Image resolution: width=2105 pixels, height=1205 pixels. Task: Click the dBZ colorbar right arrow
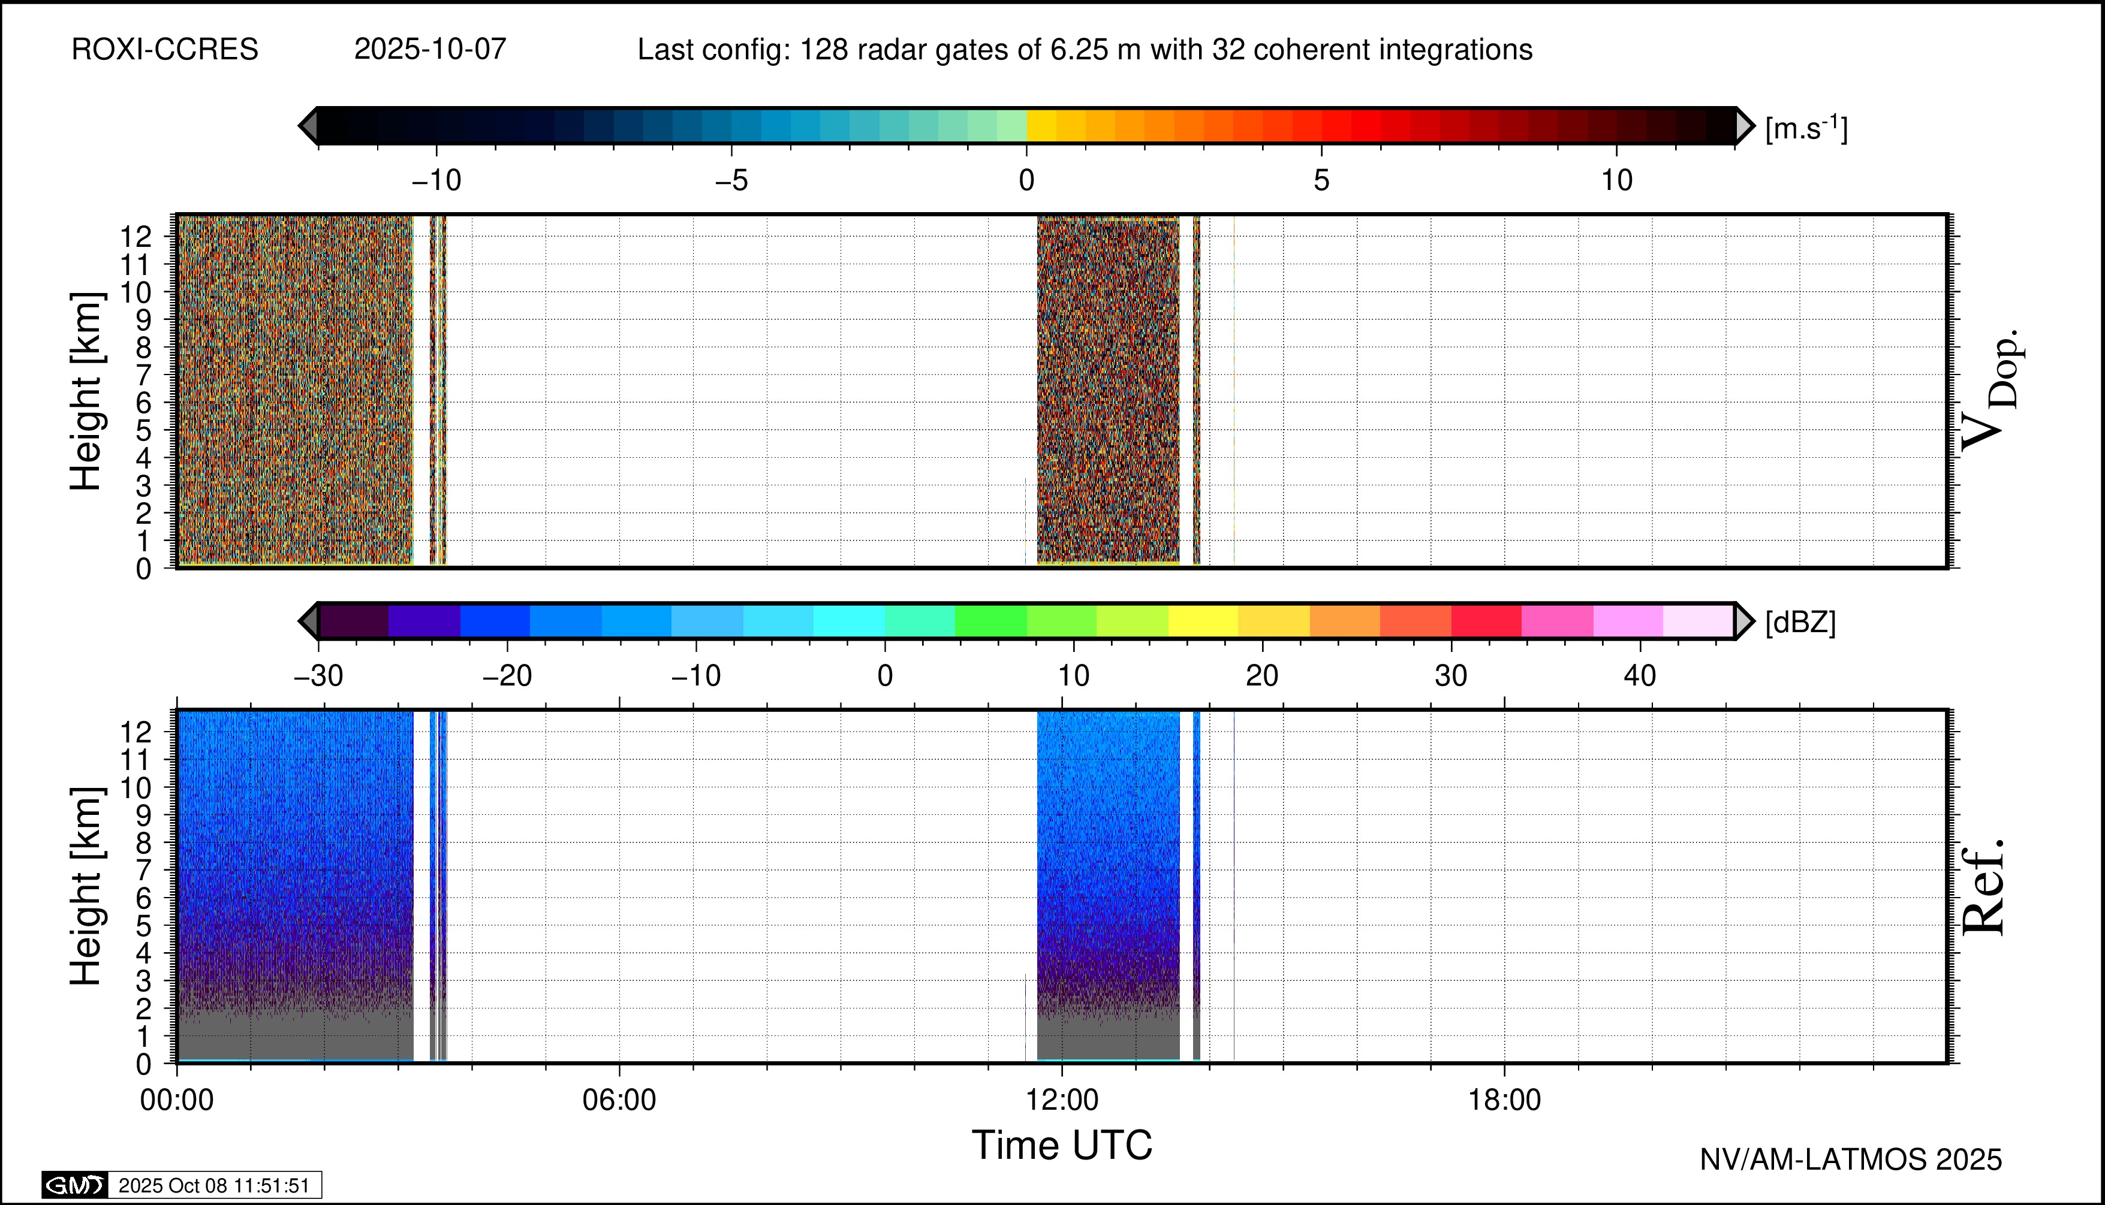[x=1744, y=621]
